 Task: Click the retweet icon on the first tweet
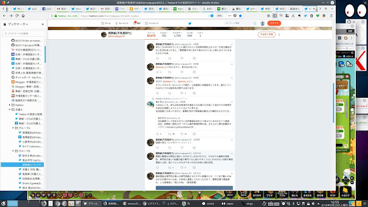coord(170,58)
